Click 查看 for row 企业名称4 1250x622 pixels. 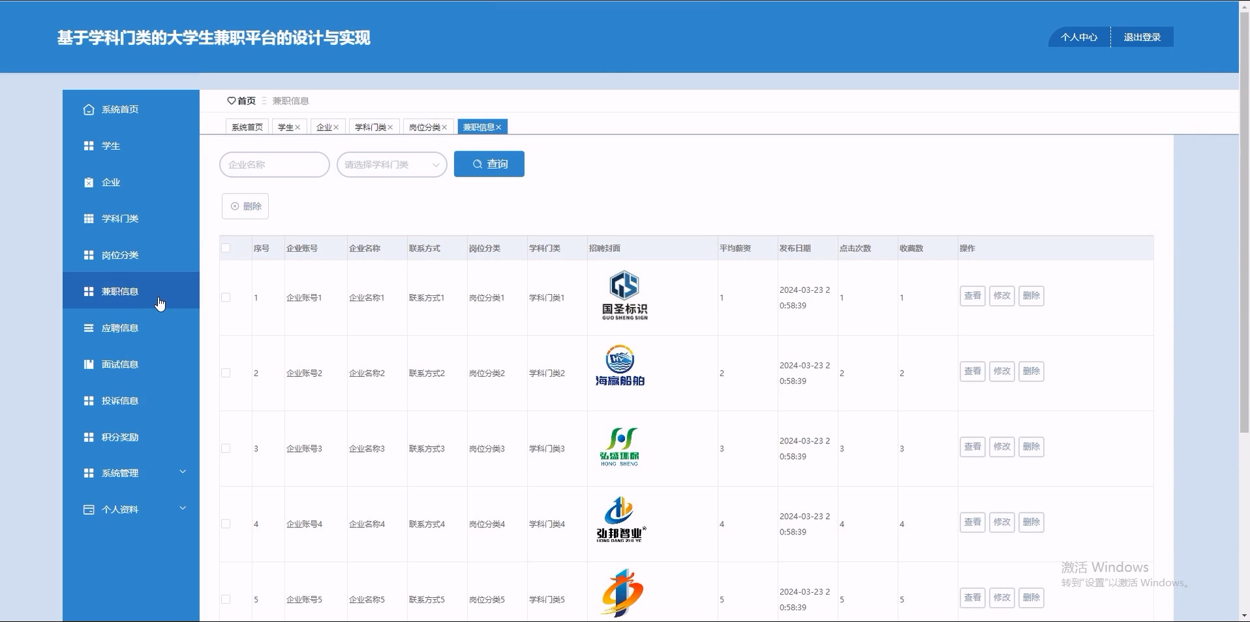[973, 522]
